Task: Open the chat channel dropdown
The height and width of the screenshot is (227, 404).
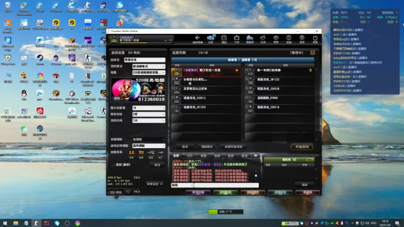Action: click(x=182, y=185)
